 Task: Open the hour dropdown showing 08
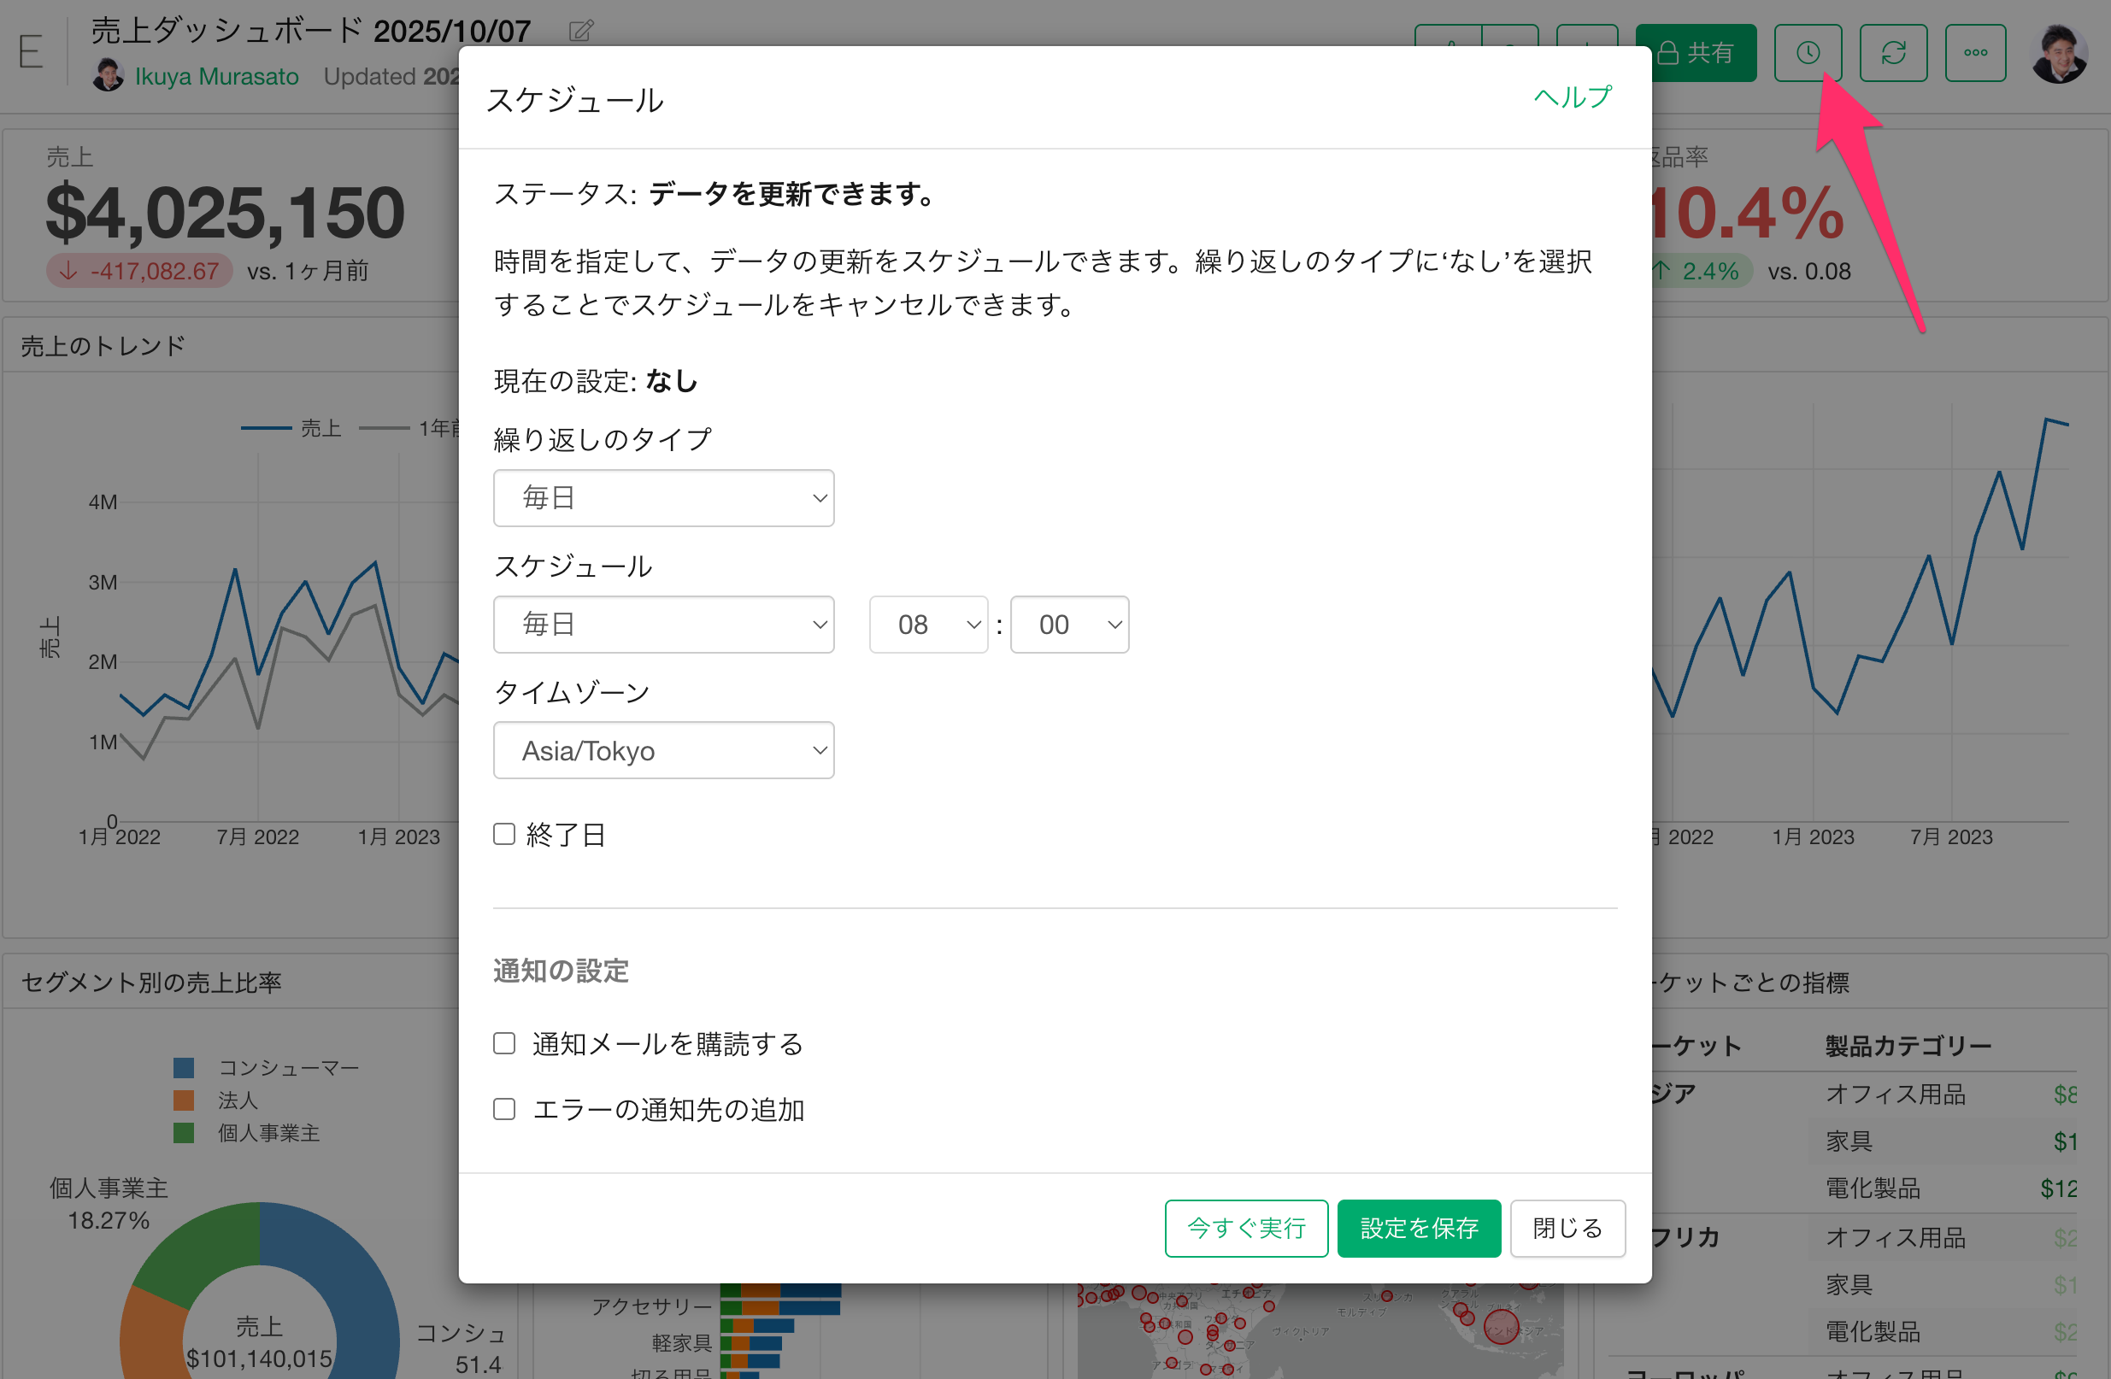click(928, 625)
